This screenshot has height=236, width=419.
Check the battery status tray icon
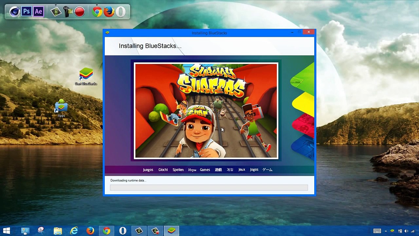pyautogui.click(x=400, y=231)
